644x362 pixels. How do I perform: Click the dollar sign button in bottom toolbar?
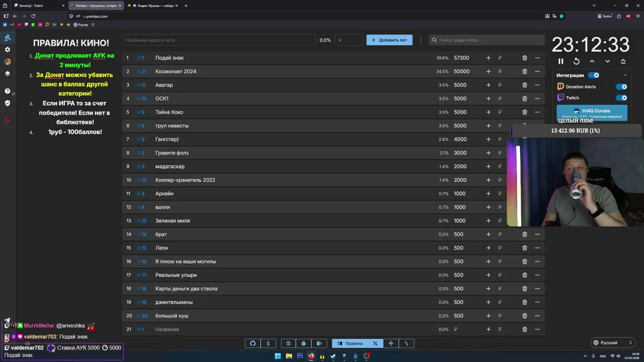[x=268, y=343]
